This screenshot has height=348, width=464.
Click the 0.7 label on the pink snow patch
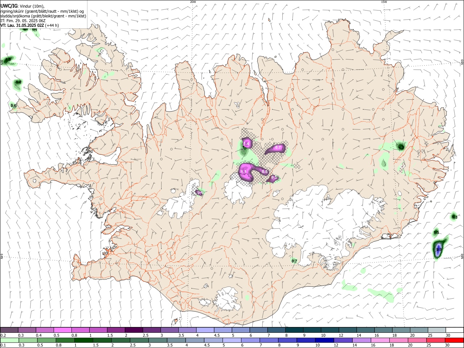[278, 148]
